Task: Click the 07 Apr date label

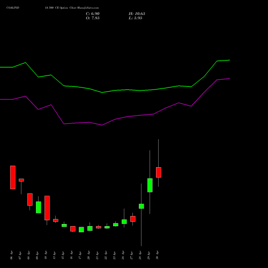Action: coord(20,255)
